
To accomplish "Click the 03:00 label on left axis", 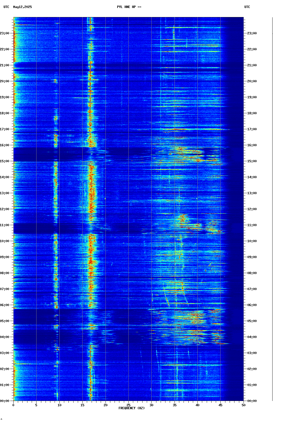I will (5, 353).
